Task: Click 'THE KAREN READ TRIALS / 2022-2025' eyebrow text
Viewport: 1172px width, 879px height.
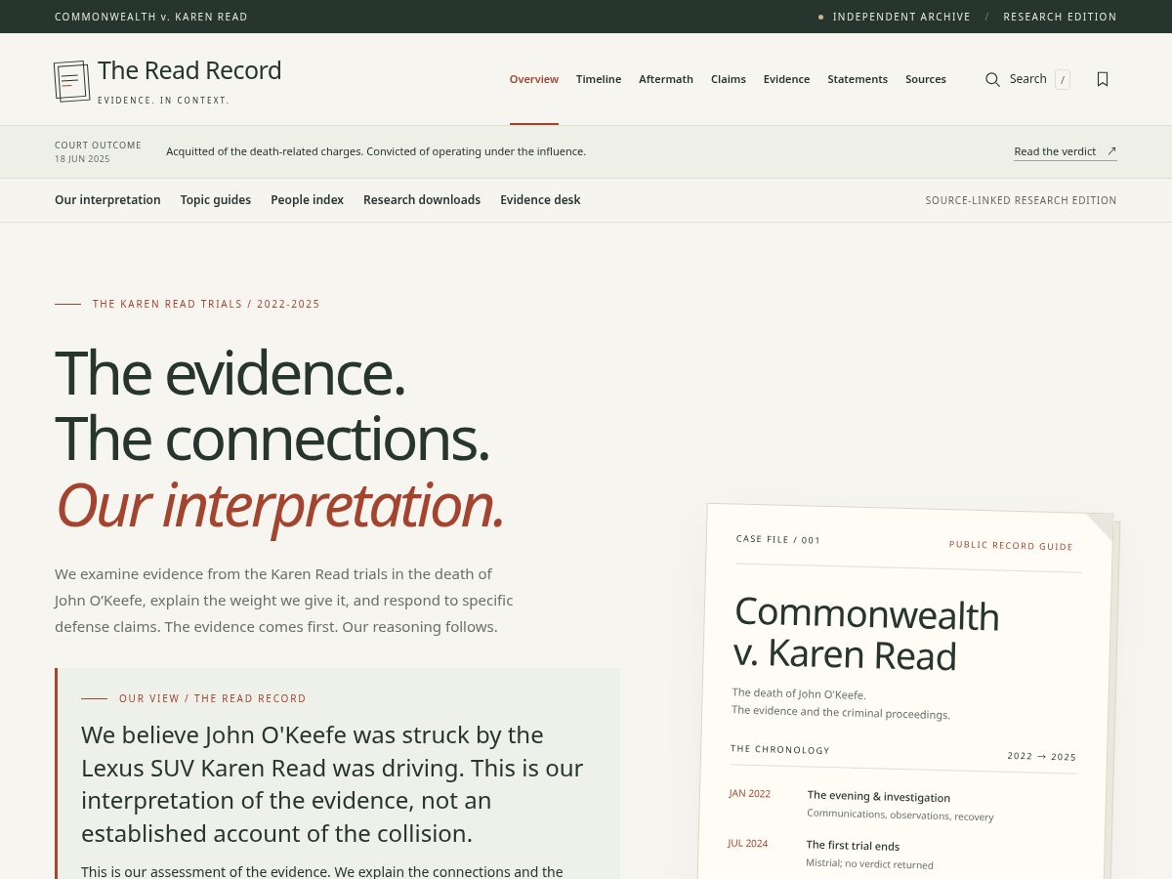Action: [206, 304]
